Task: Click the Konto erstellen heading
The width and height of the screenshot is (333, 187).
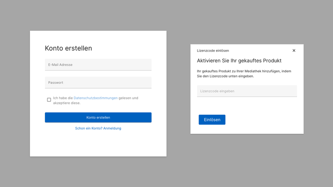Action: 68,48
